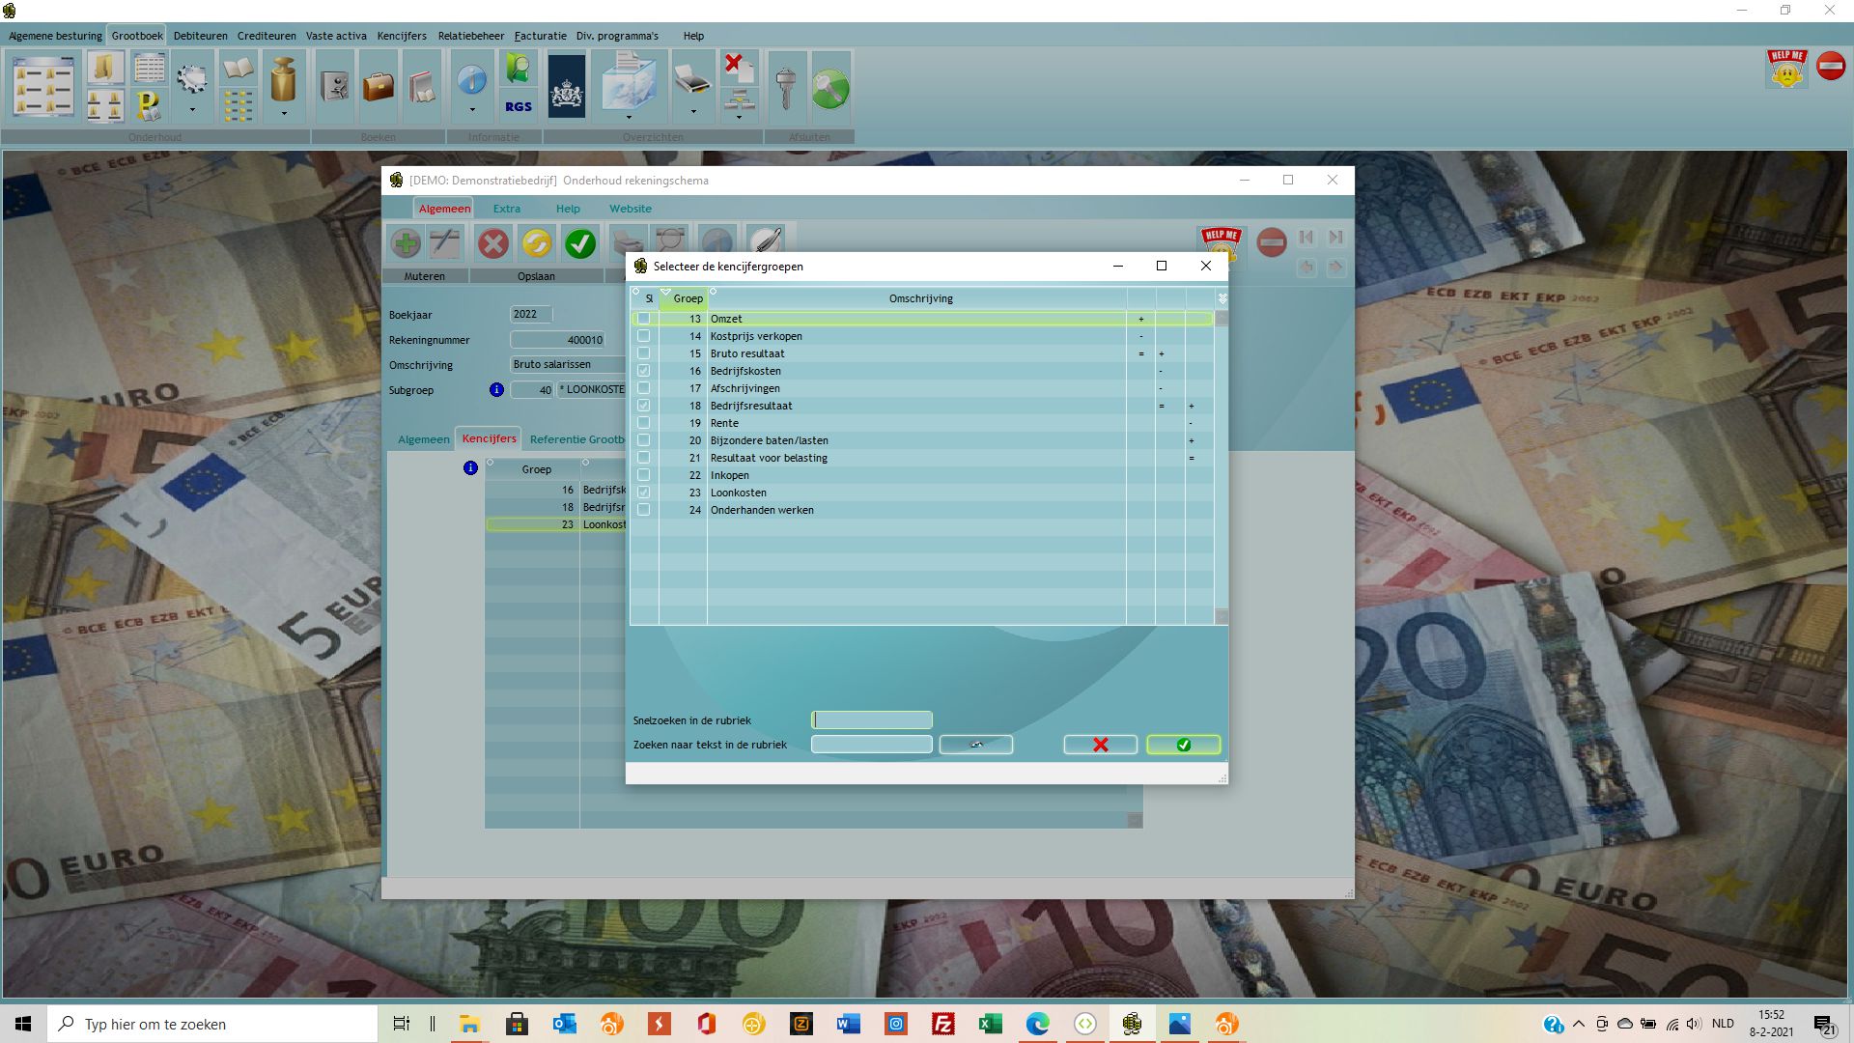Open the glass cube overview icon
The image size is (1854, 1043).
click(x=629, y=83)
